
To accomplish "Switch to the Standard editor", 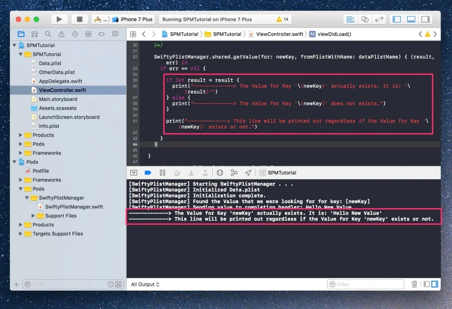I will tap(350, 19).
